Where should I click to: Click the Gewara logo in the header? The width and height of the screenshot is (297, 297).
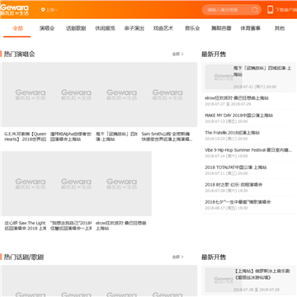(15, 10)
